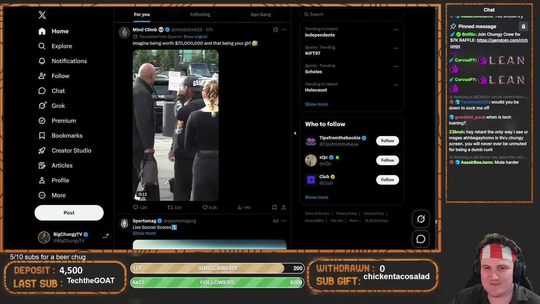Open more options on Sportsmag ad

(x=283, y=221)
